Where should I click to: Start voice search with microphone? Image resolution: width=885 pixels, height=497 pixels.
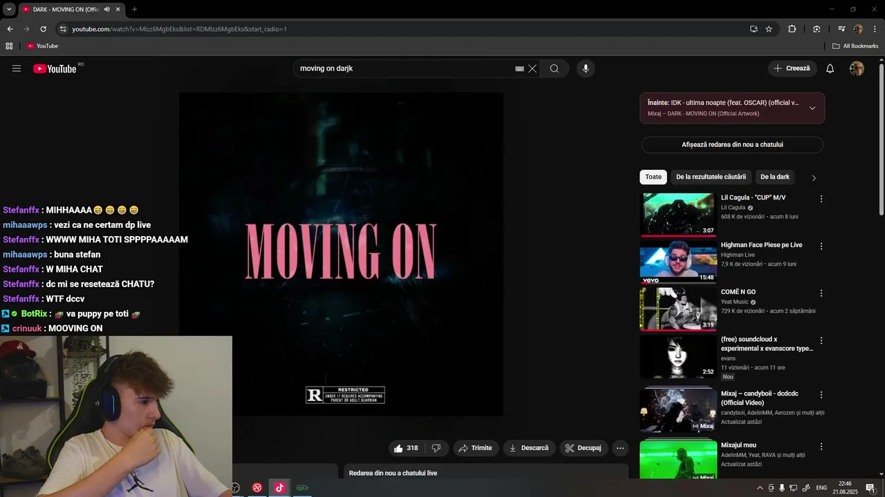click(x=586, y=68)
